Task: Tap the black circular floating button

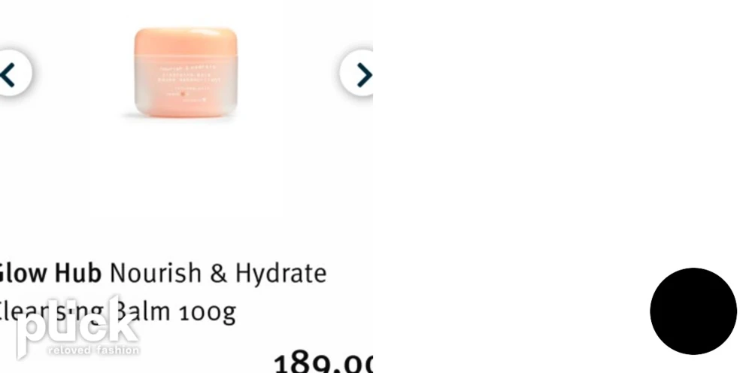Action: pos(693,311)
